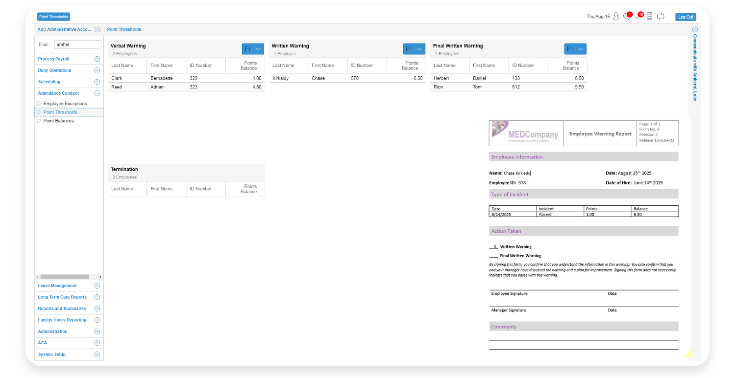Screen dimensions: 735x378
Task: Expand the Administration section
Action: coord(97,331)
